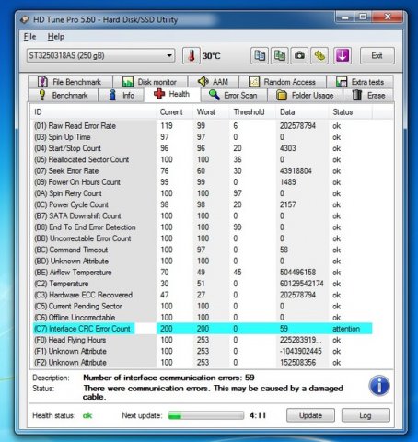Select the Head Flying Hours row

tap(203, 340)
